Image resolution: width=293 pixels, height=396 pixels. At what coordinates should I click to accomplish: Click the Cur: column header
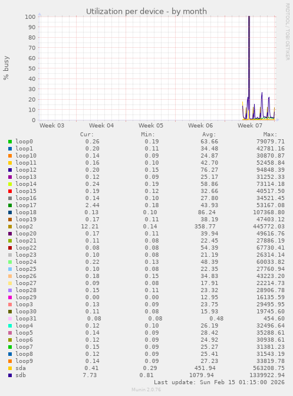point(87,135)
